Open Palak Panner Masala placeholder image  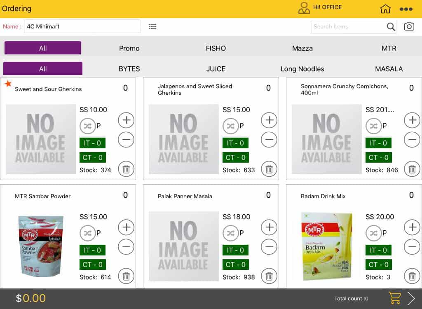(183, 246)
